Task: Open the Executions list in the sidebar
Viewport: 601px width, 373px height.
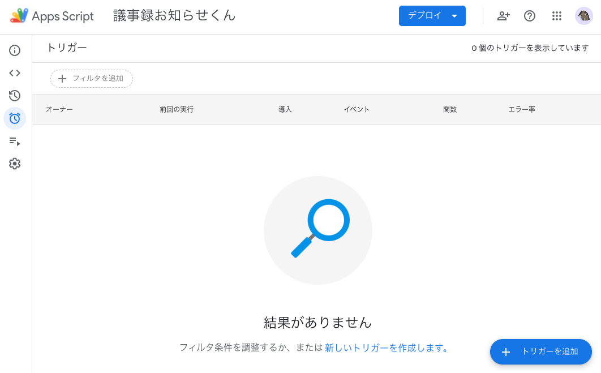Action: 15,141
